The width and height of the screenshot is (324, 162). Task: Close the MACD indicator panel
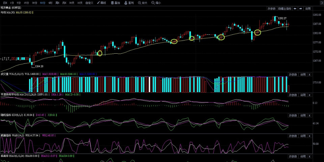pos(309,95)
